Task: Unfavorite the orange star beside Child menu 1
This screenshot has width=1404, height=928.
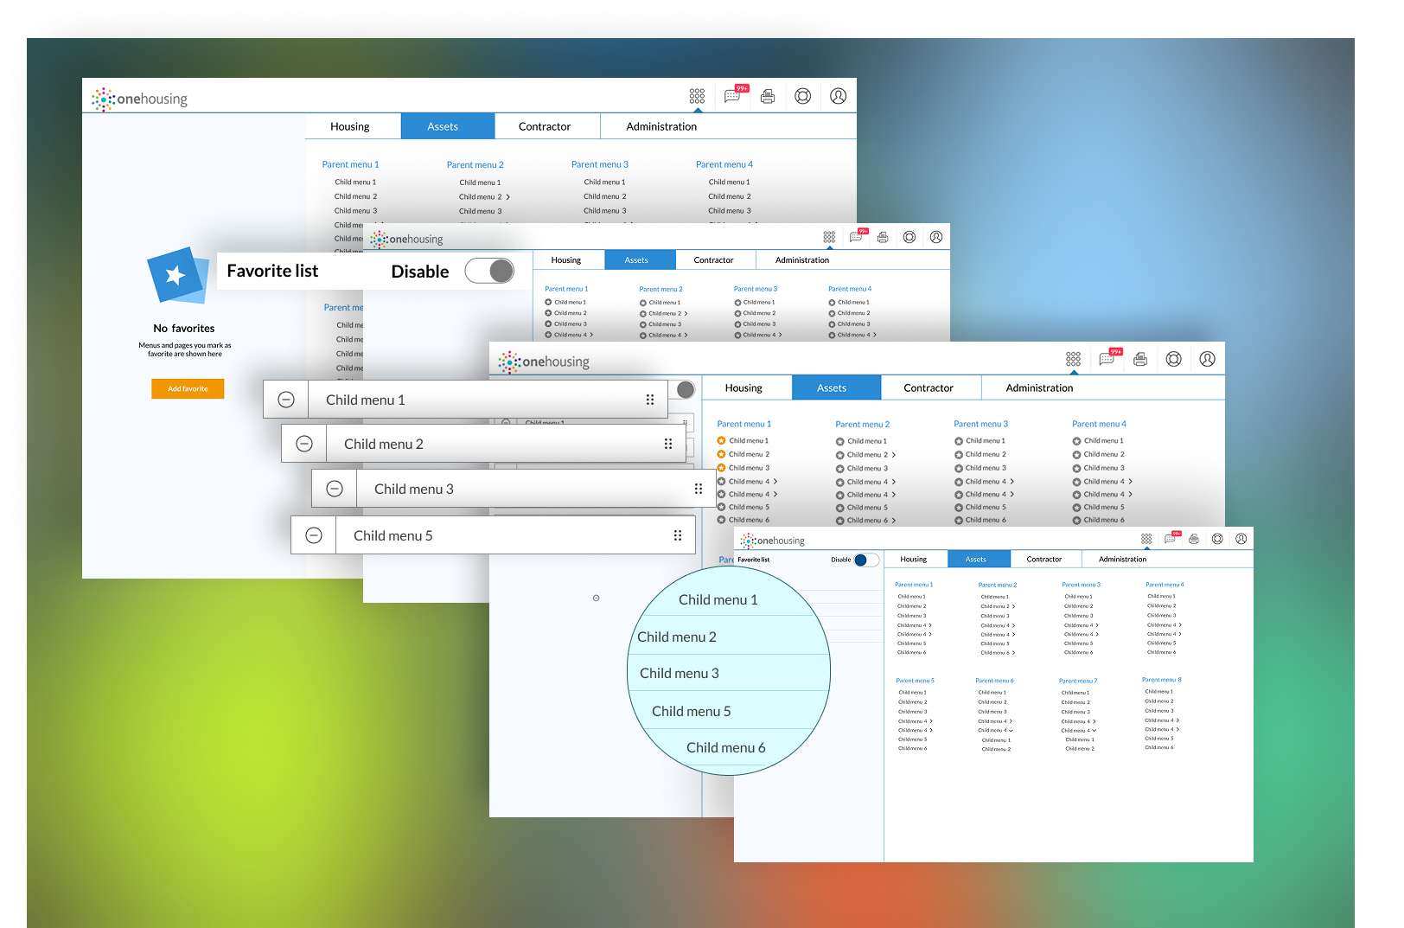Action: pyautogui.click(x=721, y=441)
